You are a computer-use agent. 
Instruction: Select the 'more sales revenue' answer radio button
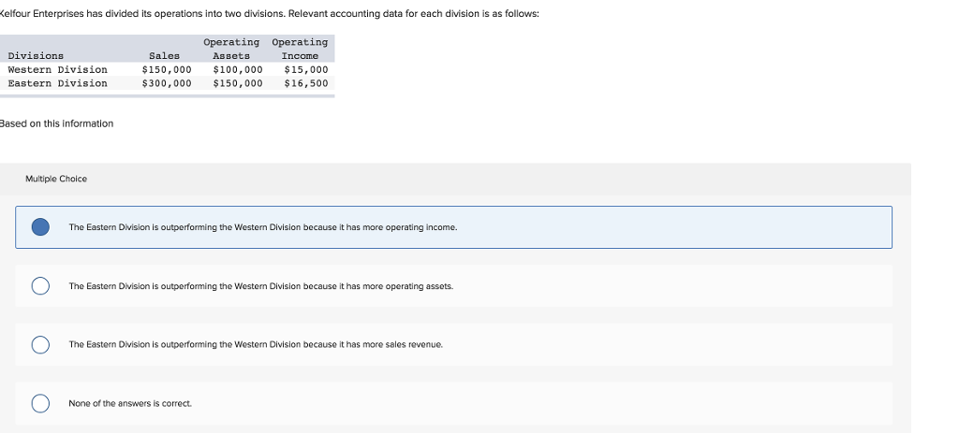point(40,344)
